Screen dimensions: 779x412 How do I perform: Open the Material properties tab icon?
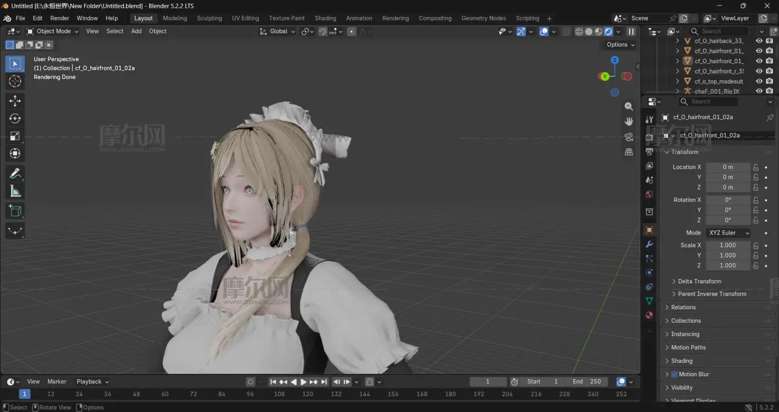(649, 315)
